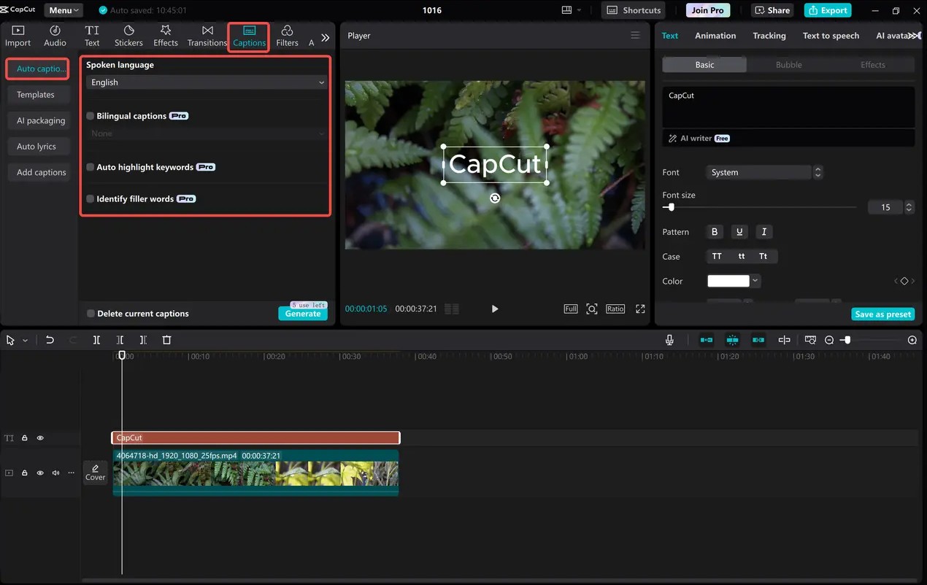Click the expand player fullscreen icon
This screenshot has height=585, width=927.
pos(640,309)
